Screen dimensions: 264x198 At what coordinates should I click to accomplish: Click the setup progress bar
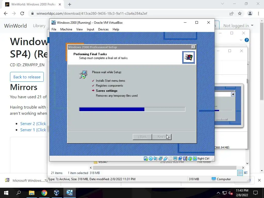tap(132, 109)
